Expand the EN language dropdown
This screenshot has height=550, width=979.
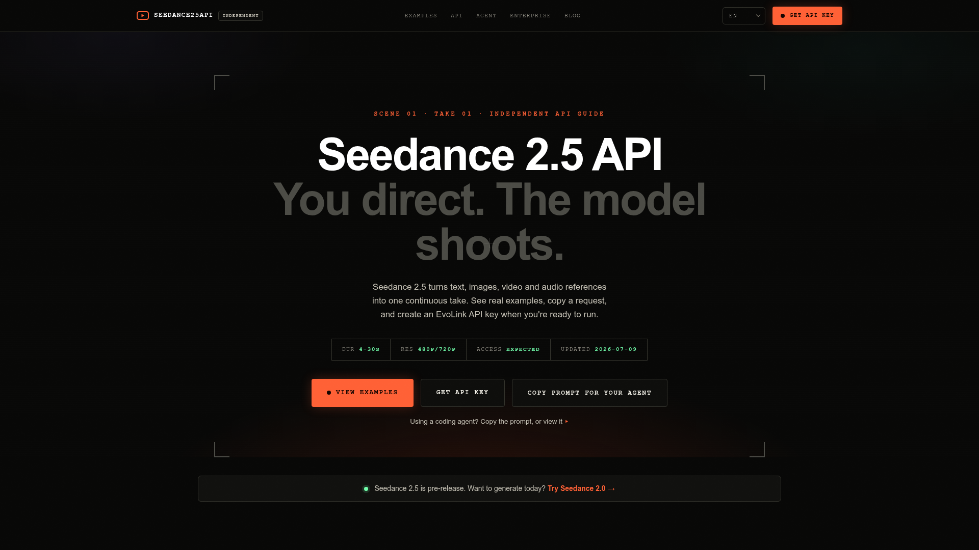click(x=744, y=16)
